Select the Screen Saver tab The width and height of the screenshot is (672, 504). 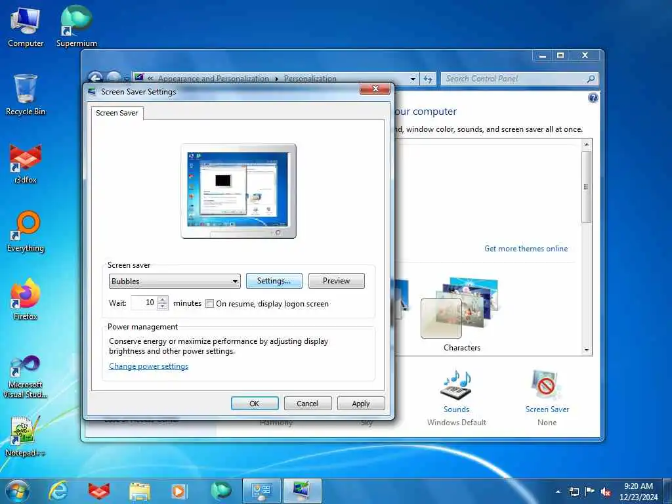tap(117, 113)
